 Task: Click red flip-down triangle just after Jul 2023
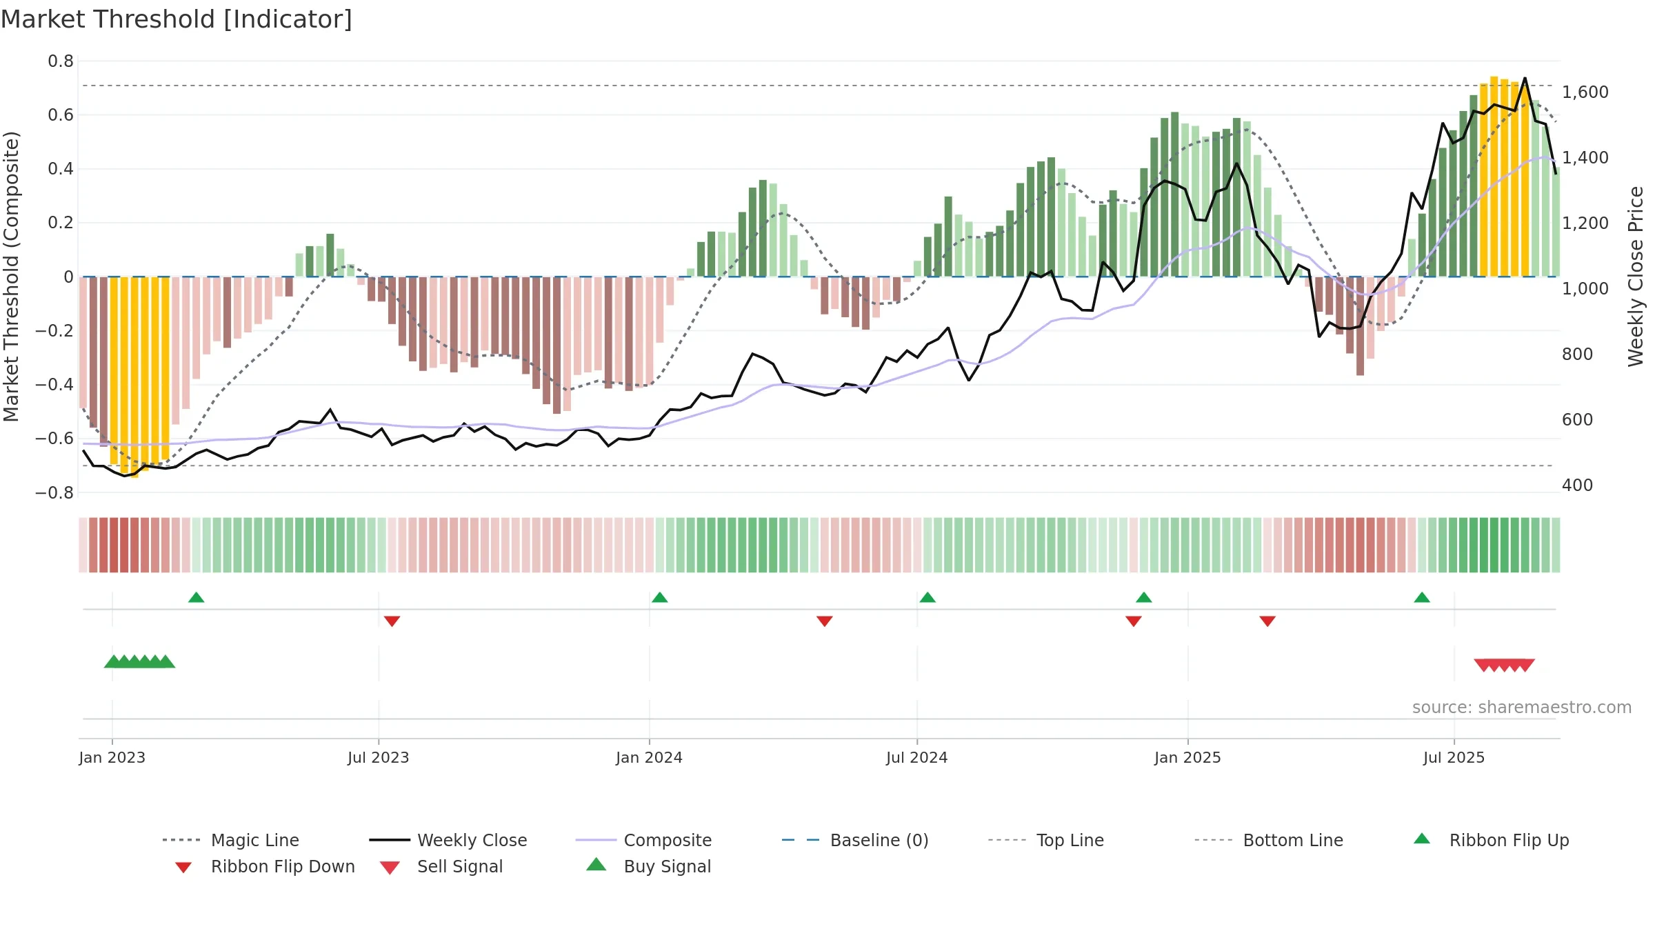[x=392, y=621]
